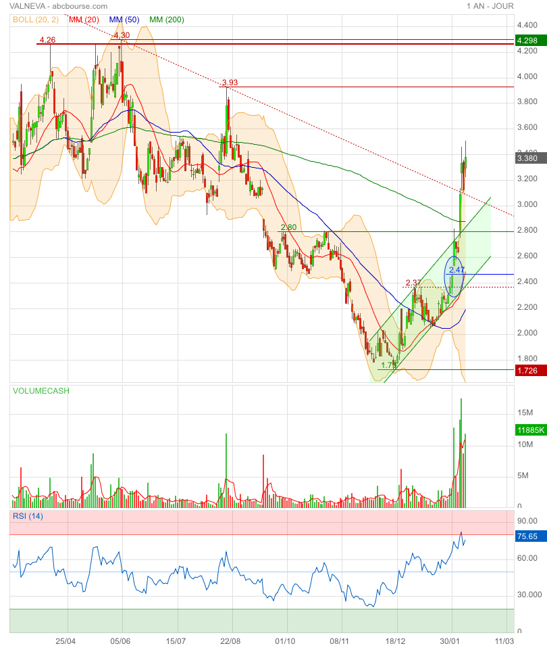This screenshot has width=547, height=648.
Task: Click the 08/11 date label
Action: [340, 641]
